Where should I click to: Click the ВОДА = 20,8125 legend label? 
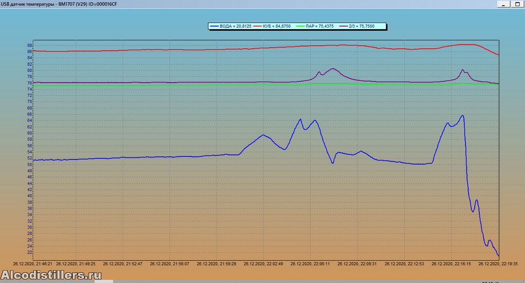coord(235,26)
